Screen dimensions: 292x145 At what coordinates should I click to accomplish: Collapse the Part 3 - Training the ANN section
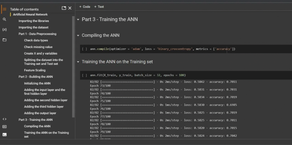pos(78,20)
